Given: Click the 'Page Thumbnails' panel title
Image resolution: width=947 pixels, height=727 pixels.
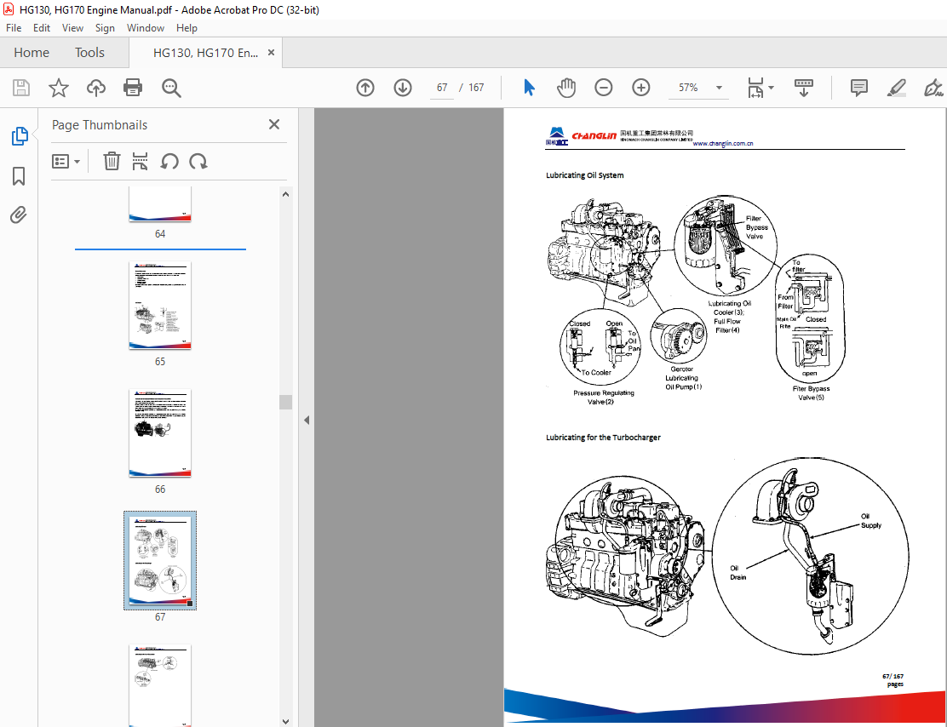Looking at the screenshot, I should pos(100,125).
